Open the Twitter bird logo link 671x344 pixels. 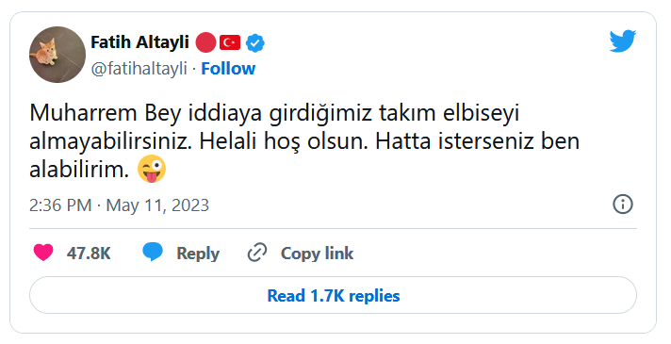pos(623,41)
